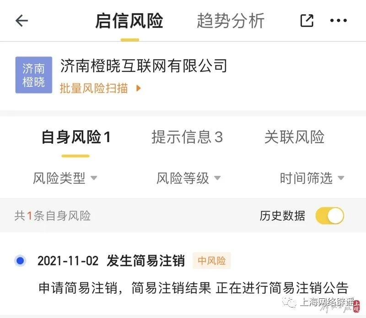Select the blue timeline dot for 2021-11-02
The image size is (366, 318).
click(20, 260)
